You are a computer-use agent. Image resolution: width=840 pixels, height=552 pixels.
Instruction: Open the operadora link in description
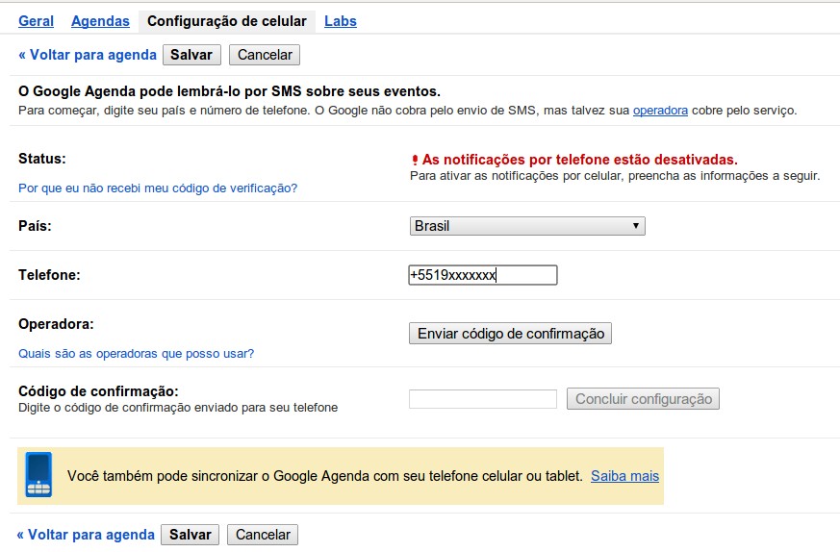(x=660, y=111)
